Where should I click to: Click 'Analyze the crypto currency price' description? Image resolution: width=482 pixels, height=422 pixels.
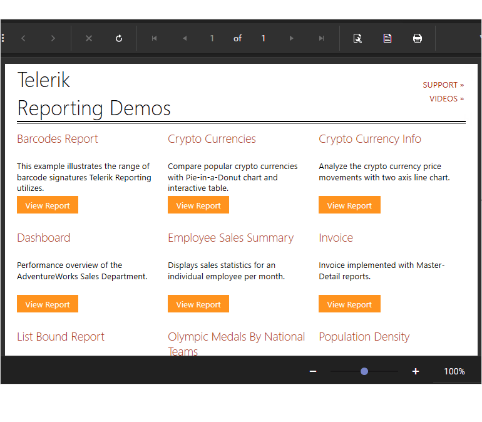pyautogui.click(x=384, y=172)
